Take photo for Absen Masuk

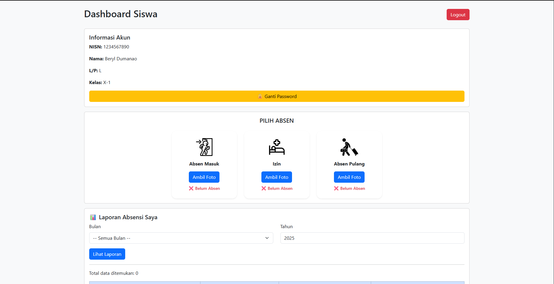(x=204, y=177)
